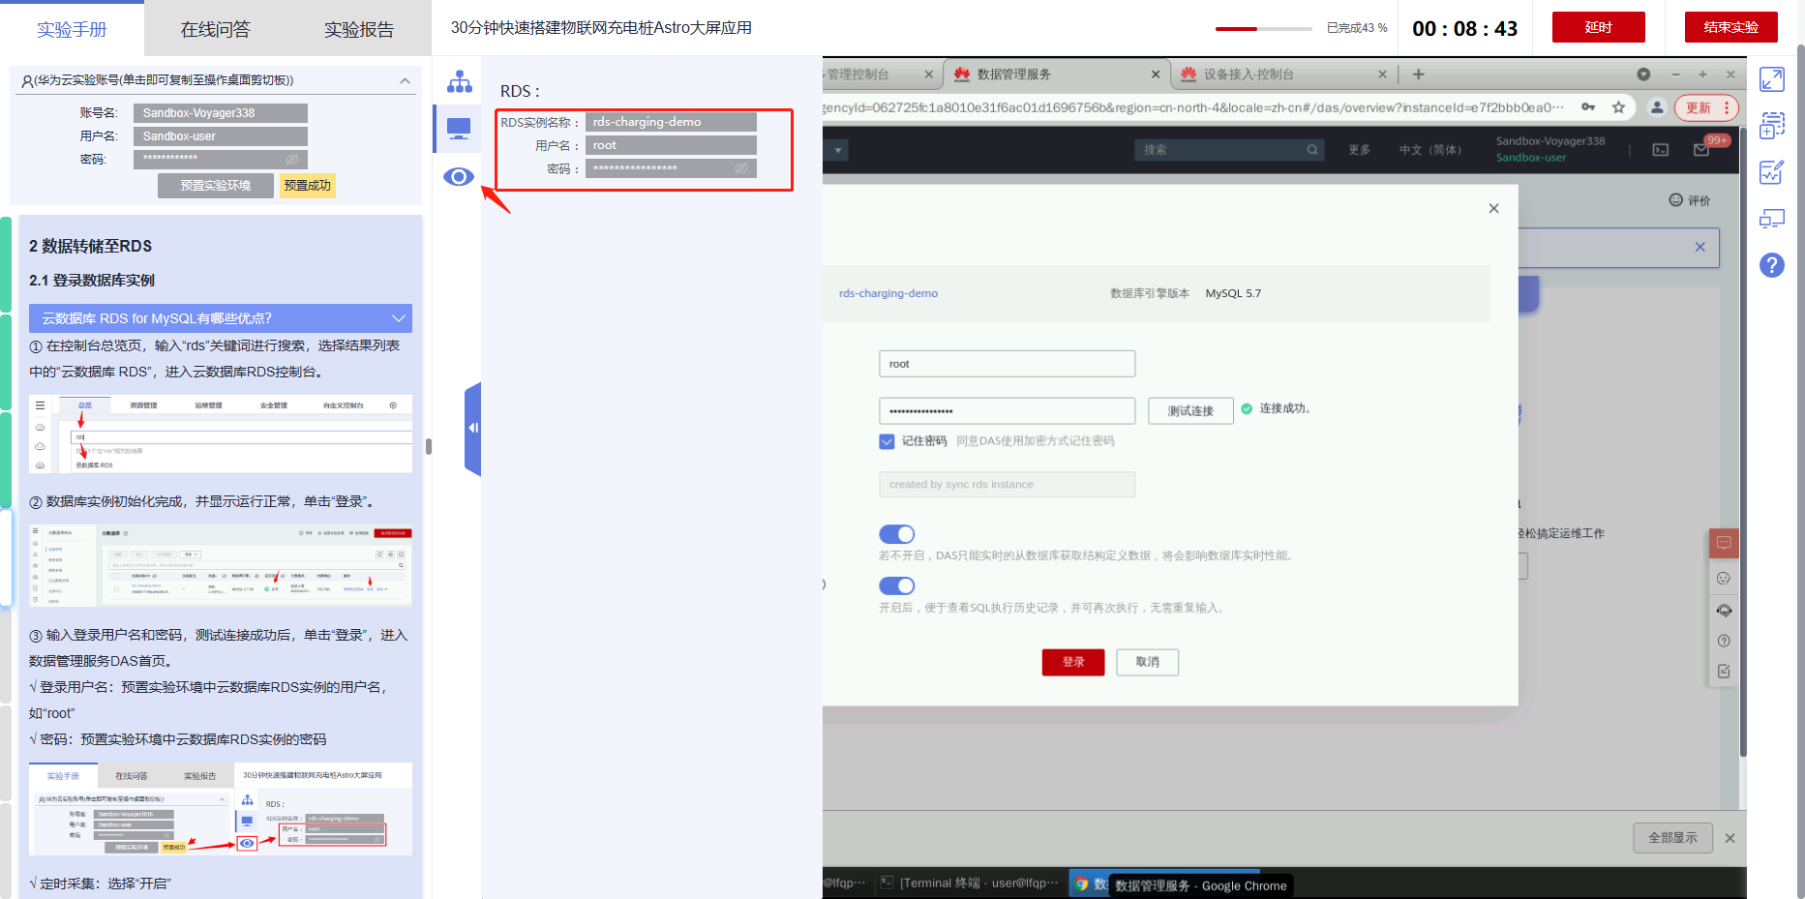
Task: Open the topology diagram icon in the lab sidebar
Action: tap(459, 81)
